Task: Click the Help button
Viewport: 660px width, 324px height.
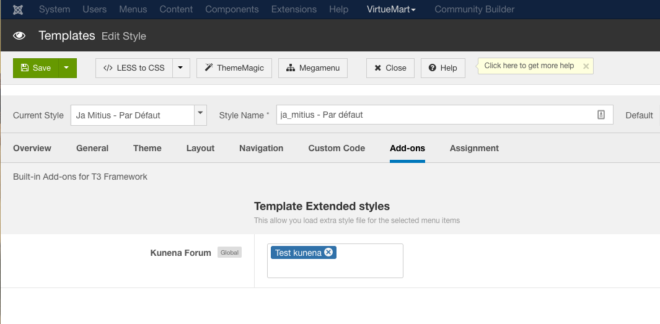Action: point(442,68)
